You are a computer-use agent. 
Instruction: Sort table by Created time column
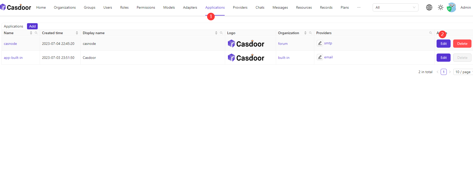[77, 33]
